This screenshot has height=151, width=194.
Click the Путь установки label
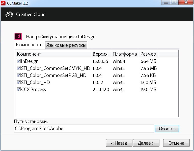tap(31, 122)
